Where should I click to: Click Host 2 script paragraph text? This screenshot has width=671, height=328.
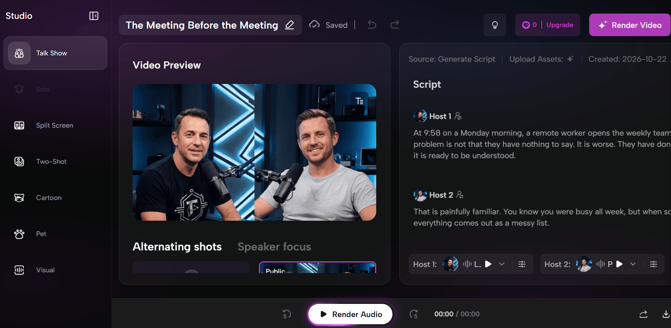pos(542,217)
